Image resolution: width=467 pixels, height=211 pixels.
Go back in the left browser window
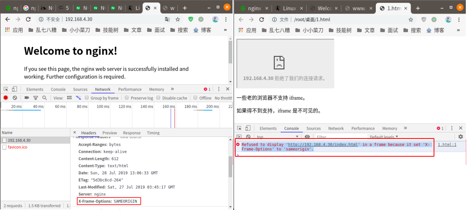click(x=7, y=19)
